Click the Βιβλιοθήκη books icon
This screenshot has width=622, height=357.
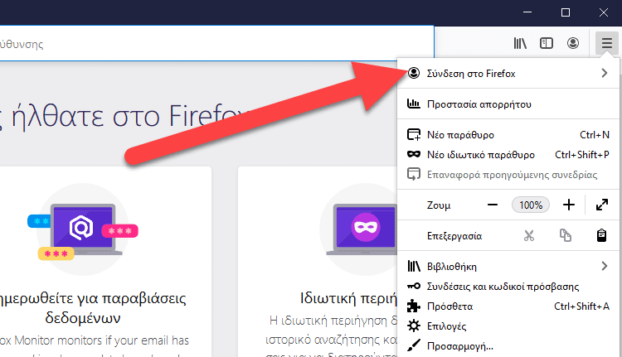414,266
